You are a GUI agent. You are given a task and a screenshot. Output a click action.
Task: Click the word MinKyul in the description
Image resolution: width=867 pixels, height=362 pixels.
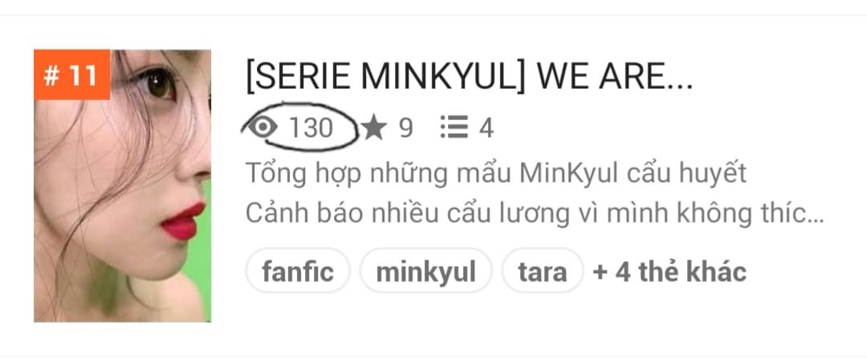coord(569,173)
